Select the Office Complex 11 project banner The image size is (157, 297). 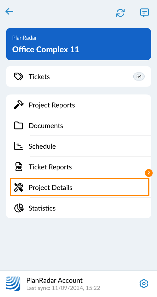[x=78, y=44]
